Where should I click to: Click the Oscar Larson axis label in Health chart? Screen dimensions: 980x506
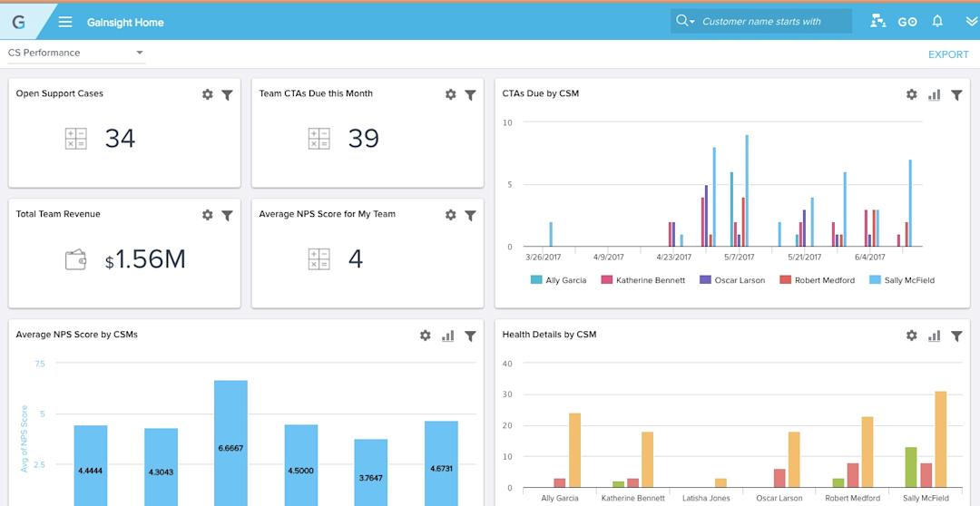click(x=779, y=499)
